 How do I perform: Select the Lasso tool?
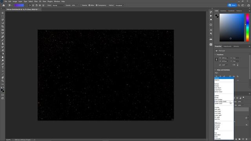tap(3, 20)
